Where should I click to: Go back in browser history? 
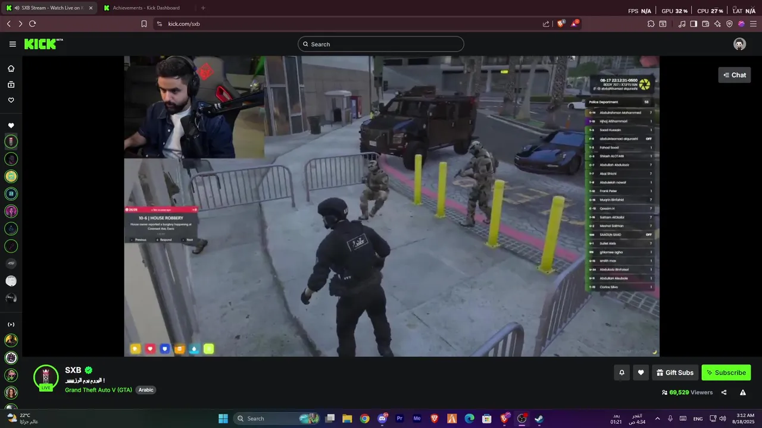(x=8, y=24)
